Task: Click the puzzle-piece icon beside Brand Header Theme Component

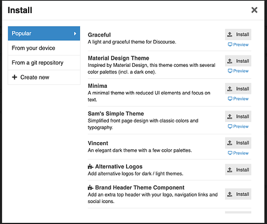Action: [90, 188]
